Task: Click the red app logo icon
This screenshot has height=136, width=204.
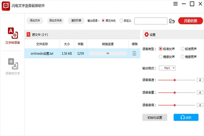Action: click(x=5, y=6)
